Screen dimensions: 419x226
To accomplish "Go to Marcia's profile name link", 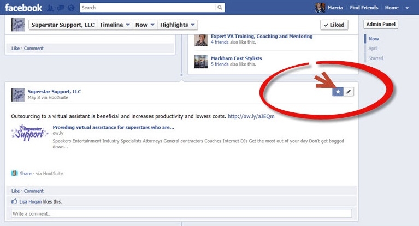I will point(335,8).
